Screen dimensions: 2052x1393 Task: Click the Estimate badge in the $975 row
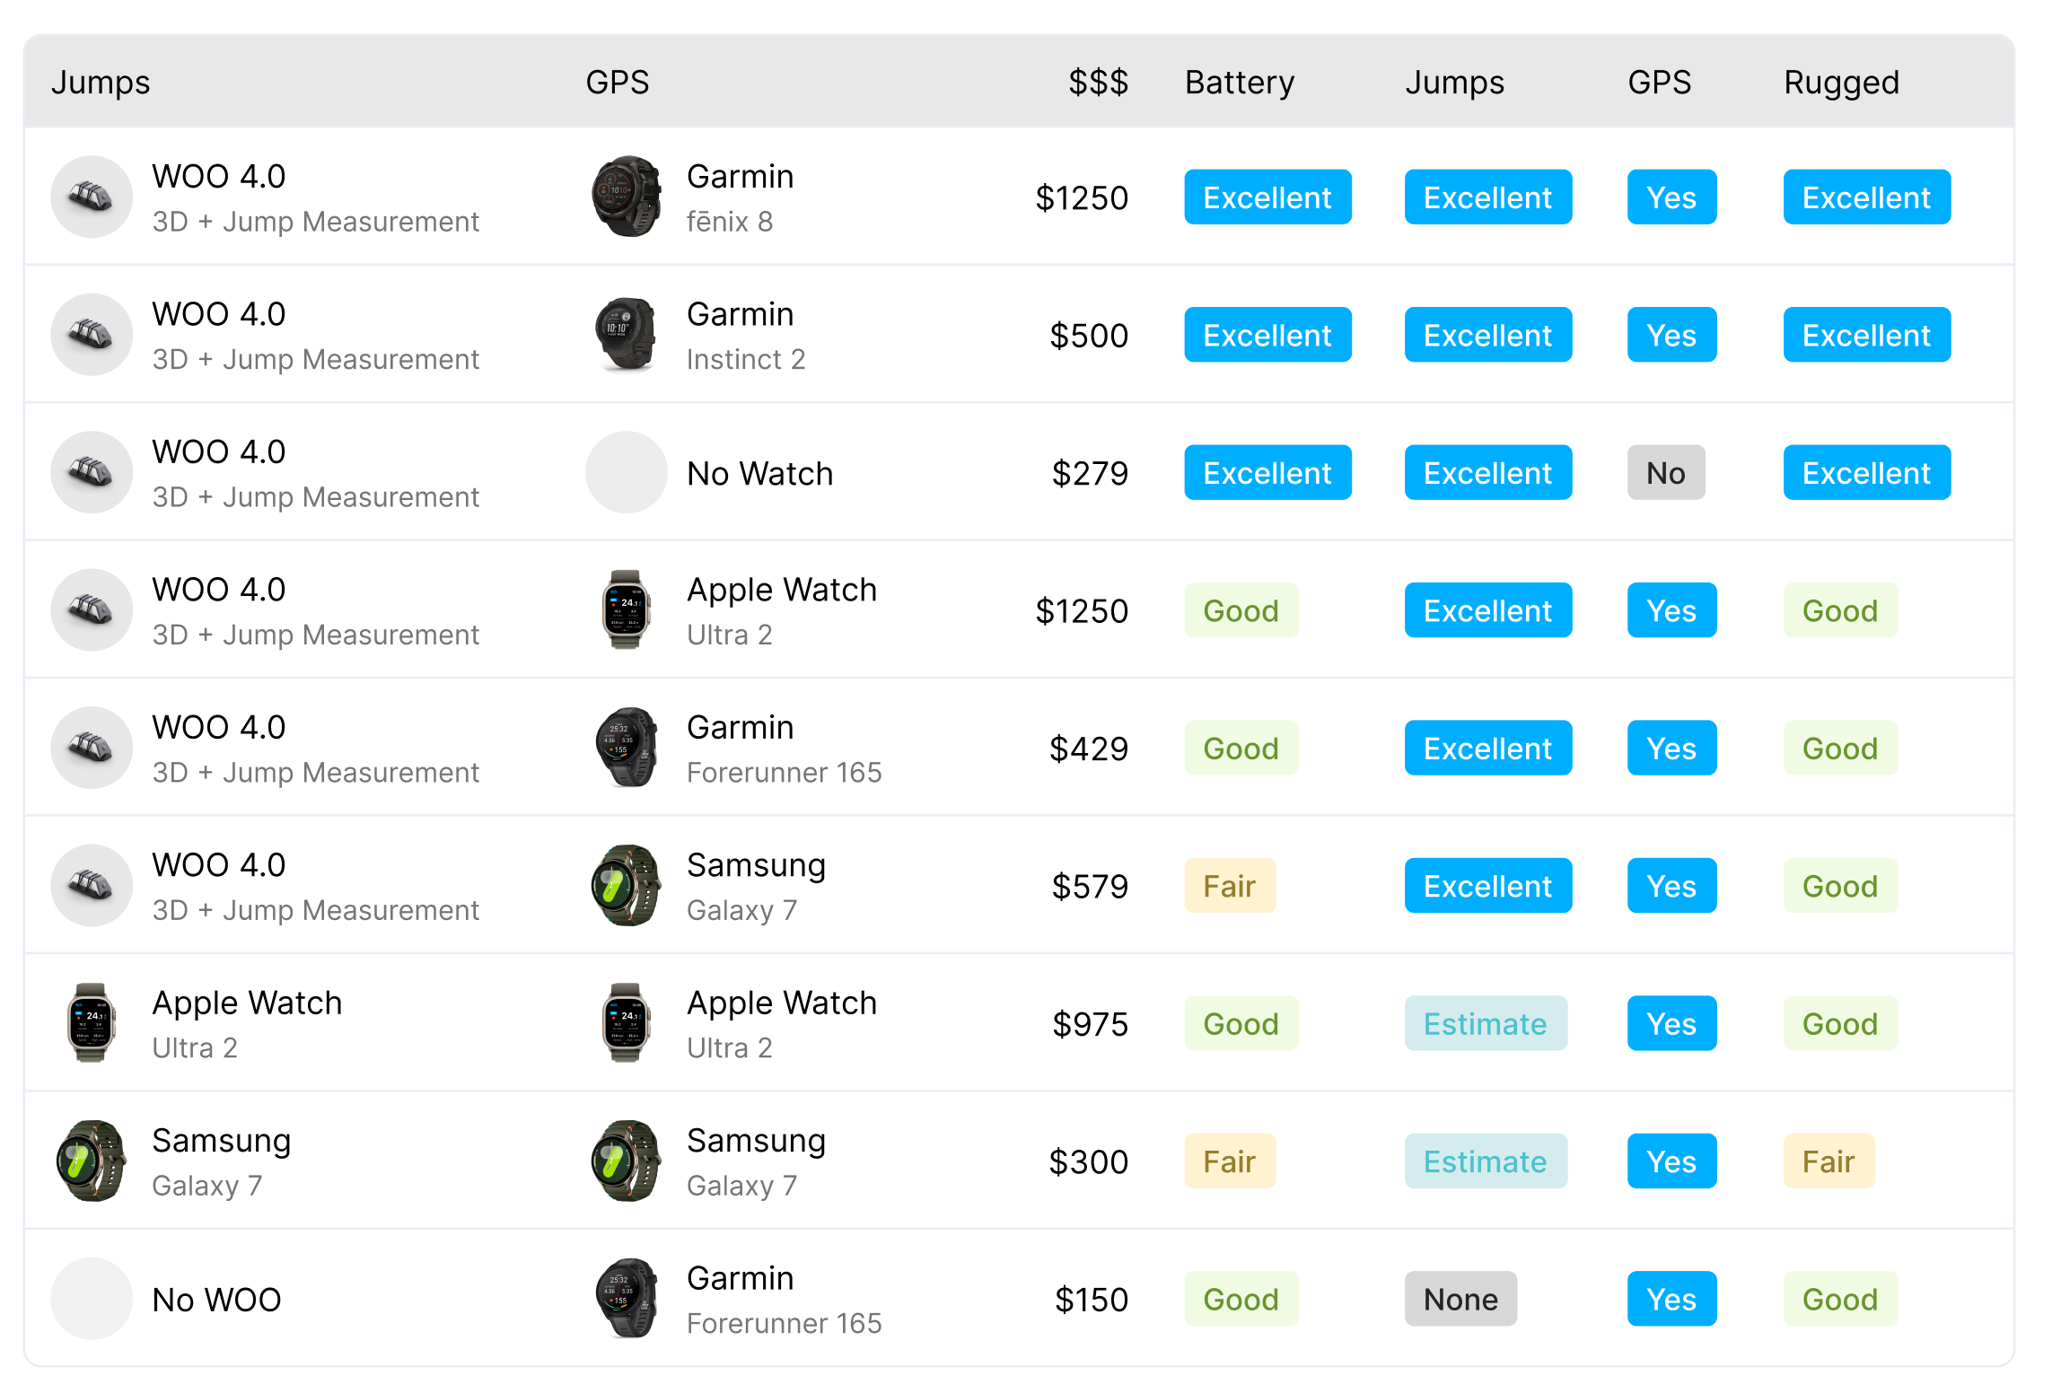1486,1023
